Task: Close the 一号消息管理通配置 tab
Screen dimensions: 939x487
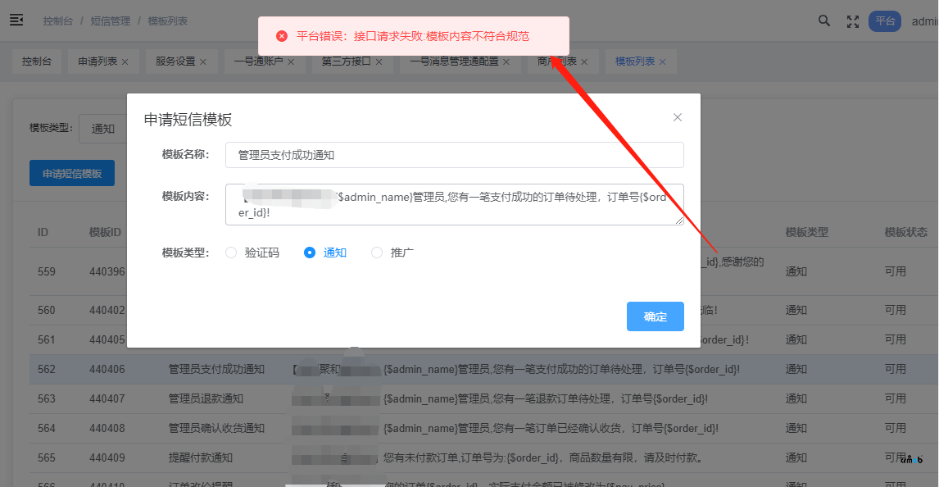Action: pyautogui.click(x=506, y=61)
